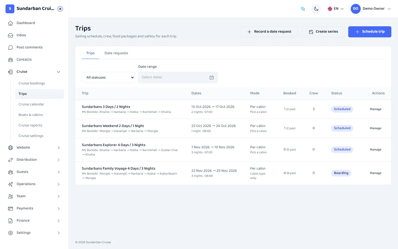This screenshot has height=249, width=398.
Task: Open the Demo Owner account menu
Action: (x=371, y=9)
